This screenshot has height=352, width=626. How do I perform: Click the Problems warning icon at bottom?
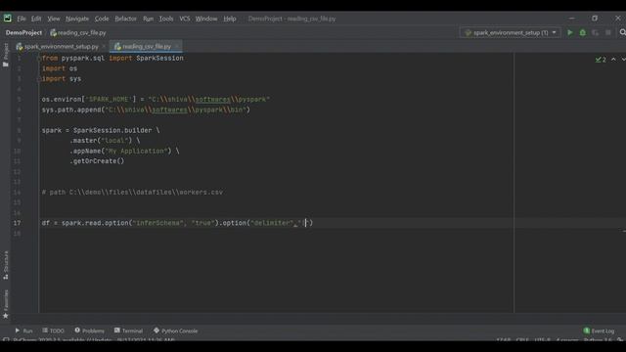click(x=77, y=330)
